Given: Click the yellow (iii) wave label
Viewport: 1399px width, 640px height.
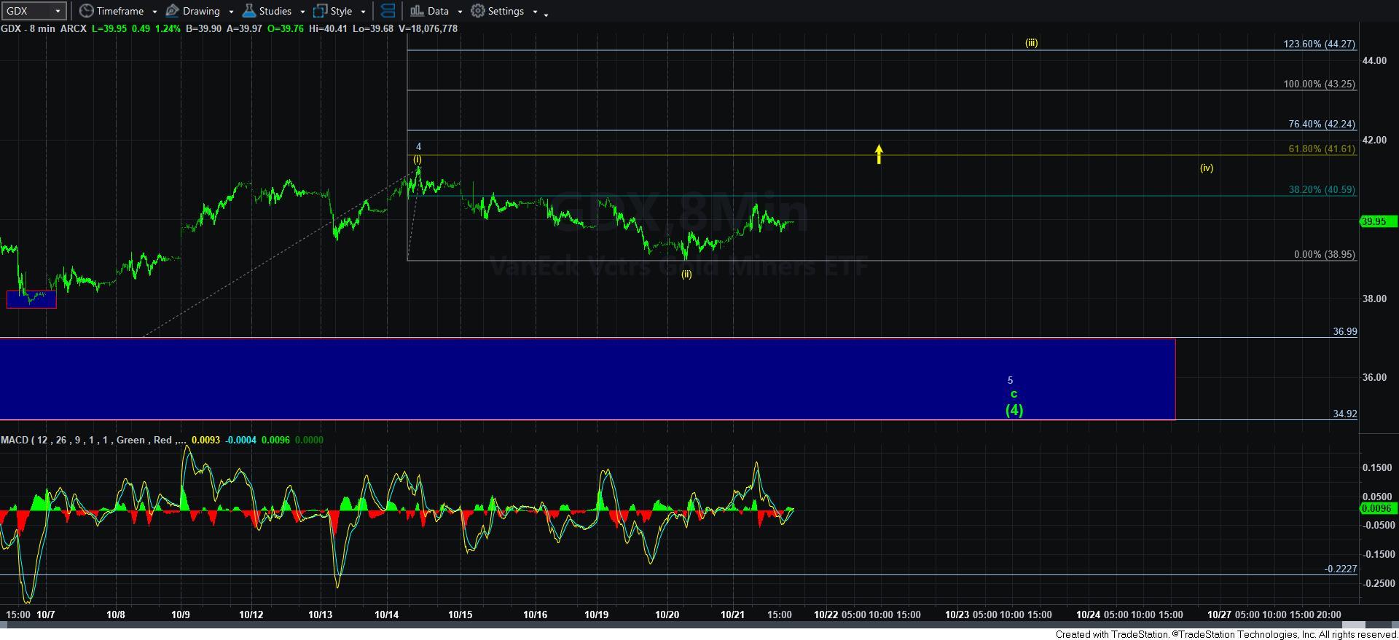Looking at the screenshot, I should [1031, 42].
